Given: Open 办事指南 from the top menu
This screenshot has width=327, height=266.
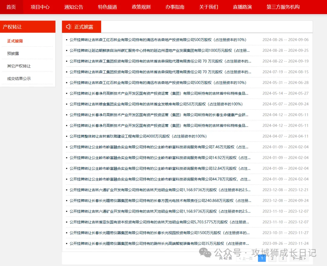Looking at the screenshot, I should click(x=175, y=7).
